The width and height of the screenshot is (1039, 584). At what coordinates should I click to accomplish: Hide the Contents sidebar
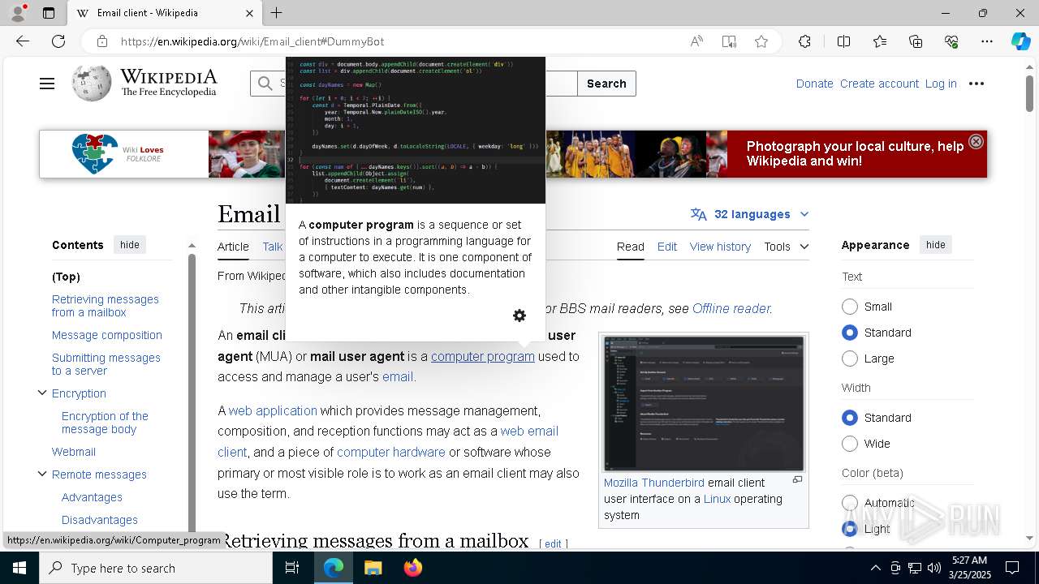point(130,245)
